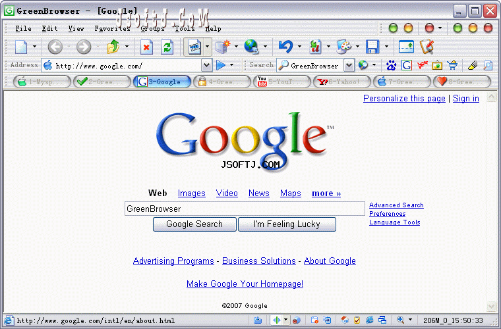Viewport: 501px width, 329px height.
Task: Click the house icon in status bar
Action: coord(345,320)
